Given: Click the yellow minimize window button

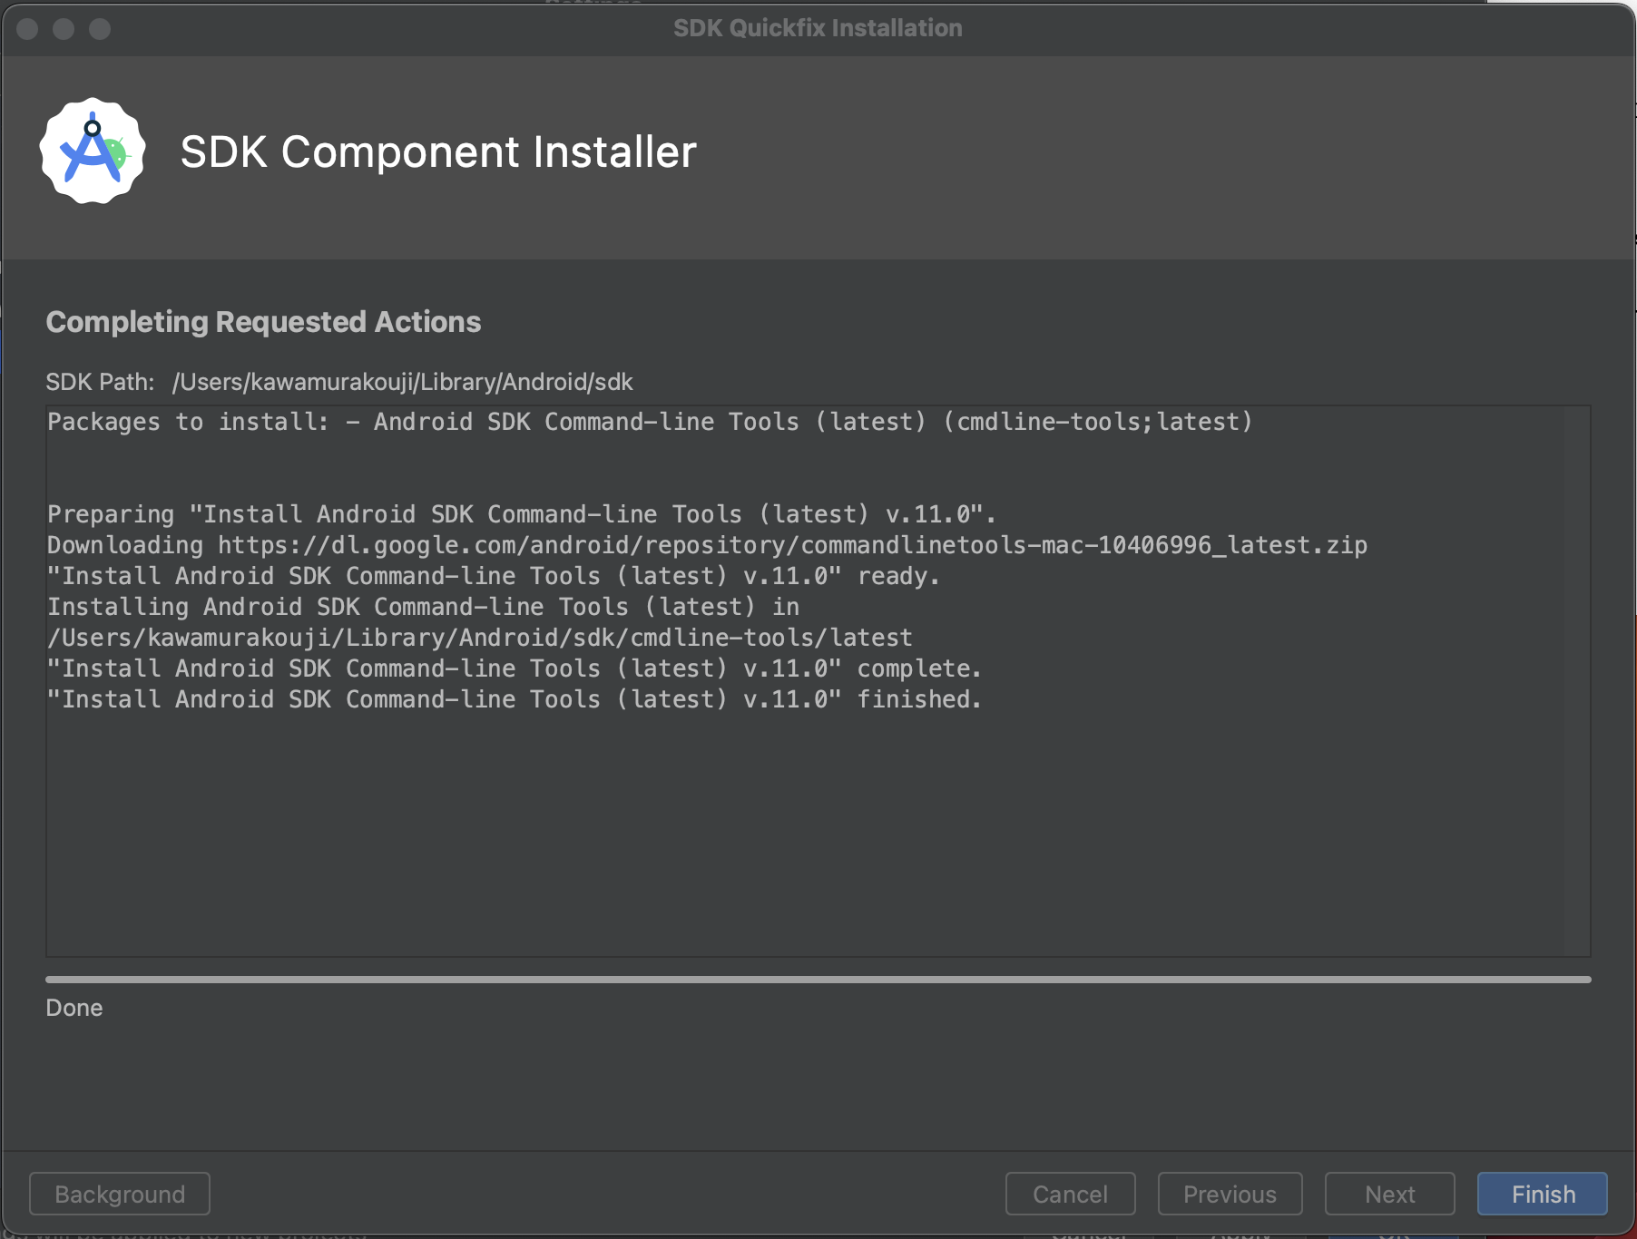Looking at the screenshot, I should click(64, 29).
